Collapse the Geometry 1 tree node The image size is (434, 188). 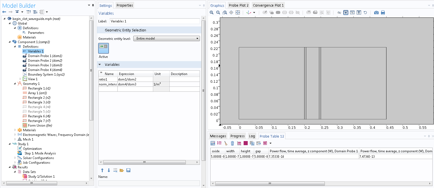[15, 84]
